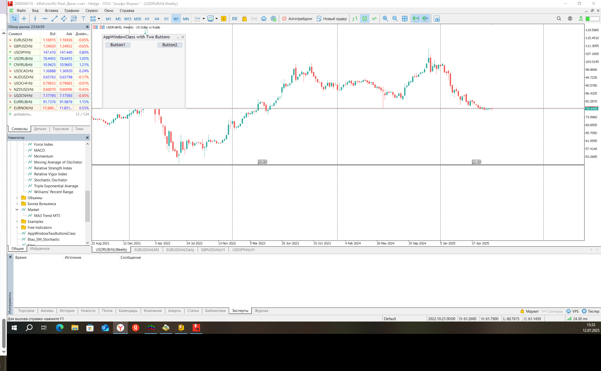Viewport: 601px width, 371px height.
Task: Open the Сервис menu
Action: pos(92,11)
